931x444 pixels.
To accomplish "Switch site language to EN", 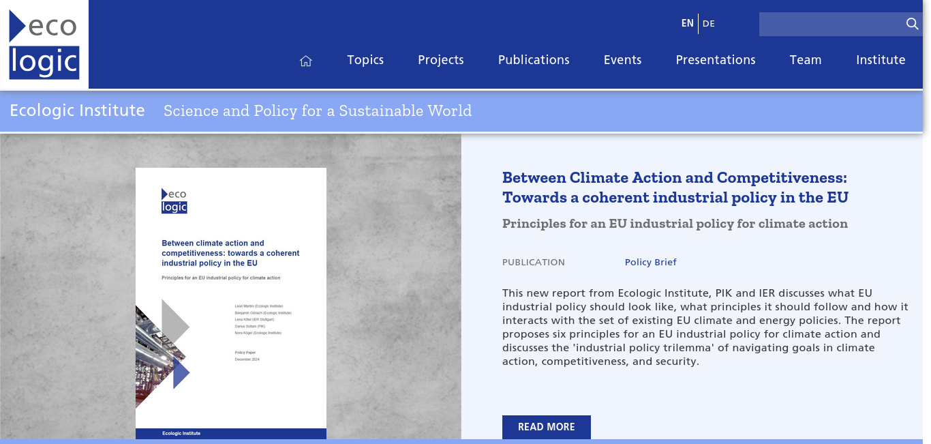I will tap(687, 23).
